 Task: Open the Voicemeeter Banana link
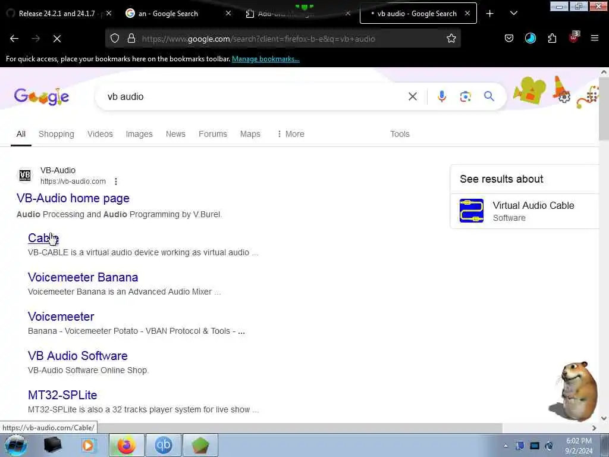click(83, 277)
